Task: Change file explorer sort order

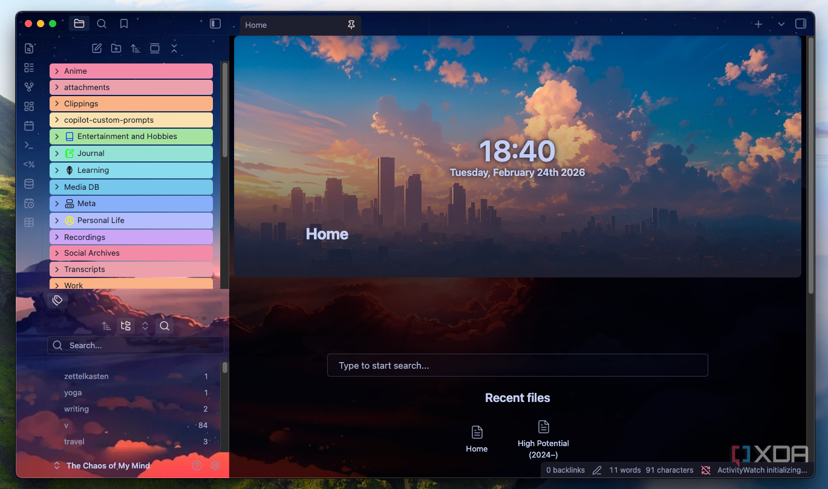Action: pos(135,48)
